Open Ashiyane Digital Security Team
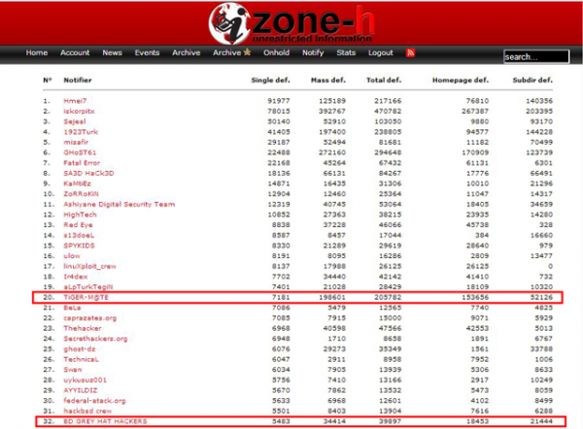Screen dimensions: 583x429 (x=119, y=204)
